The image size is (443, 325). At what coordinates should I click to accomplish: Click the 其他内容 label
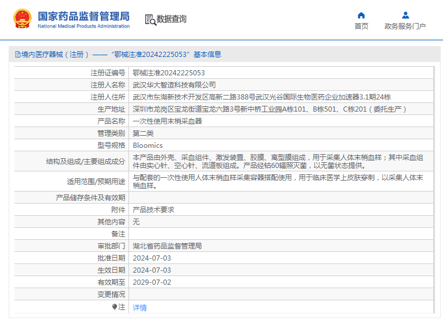[x=111, y=222]
